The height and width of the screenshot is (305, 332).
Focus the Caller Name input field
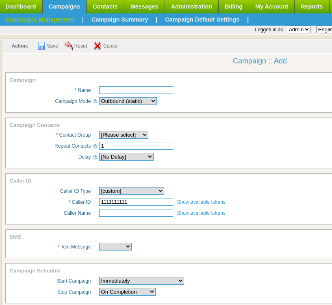click(x=136, y=213)
